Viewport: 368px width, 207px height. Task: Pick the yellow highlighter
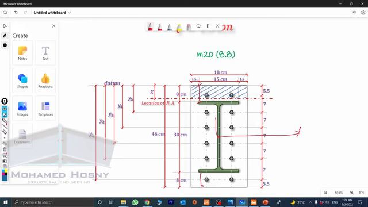[x=179, y=28]
